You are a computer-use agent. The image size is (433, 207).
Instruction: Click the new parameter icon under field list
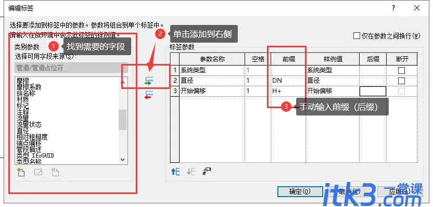coord(21,172)
